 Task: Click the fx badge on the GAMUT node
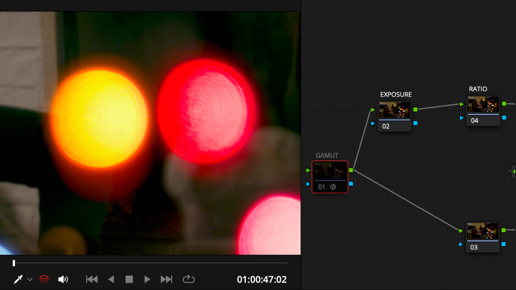coord(333,187)
